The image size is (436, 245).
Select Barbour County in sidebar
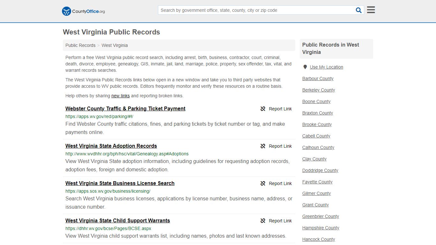318,78
